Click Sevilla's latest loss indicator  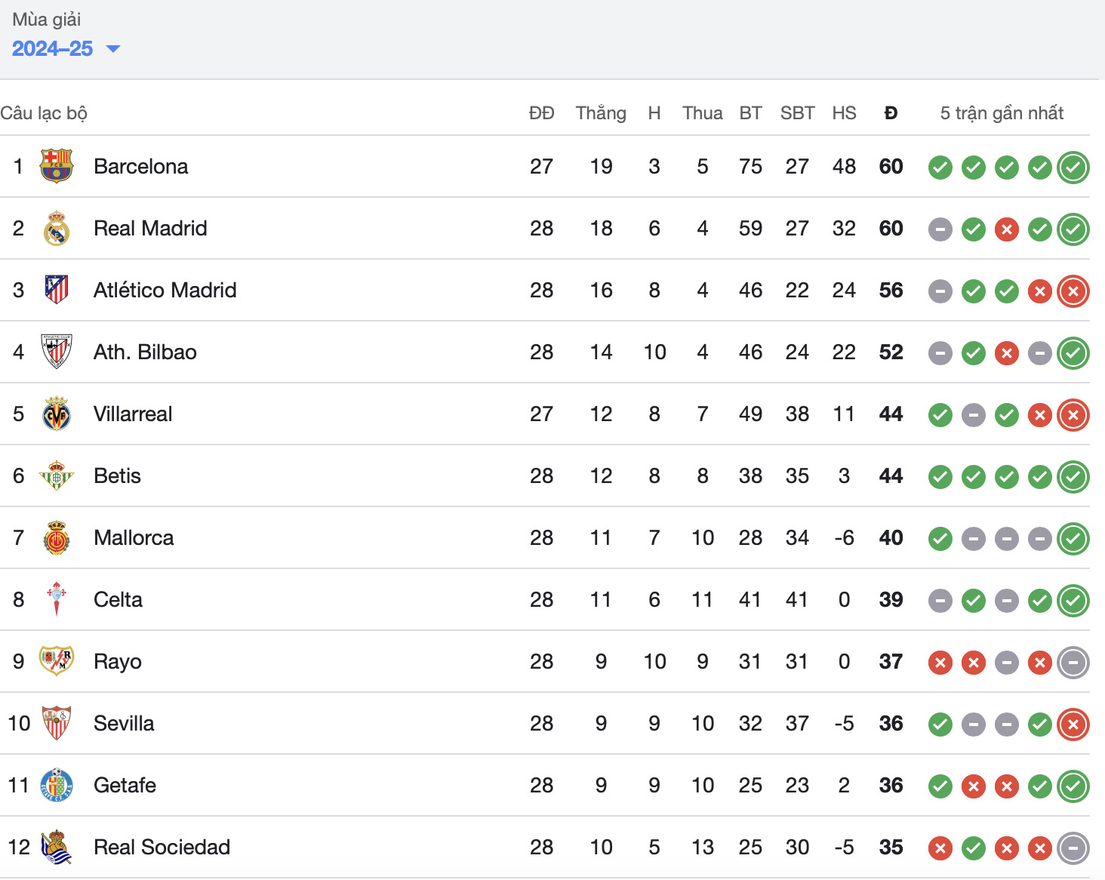tap(1073, 725)
